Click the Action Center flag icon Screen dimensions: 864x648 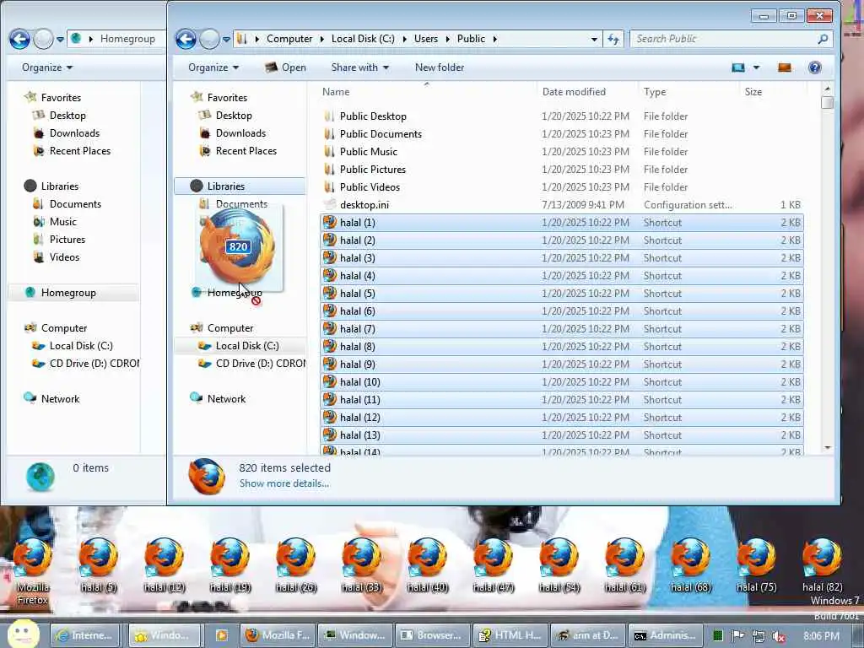tap(737, 635)
